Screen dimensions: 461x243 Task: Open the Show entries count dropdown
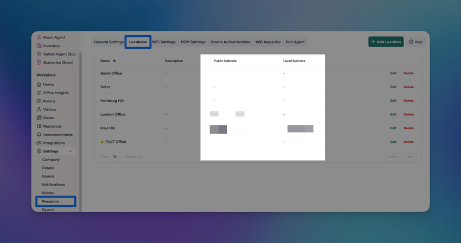click(116, 157)
